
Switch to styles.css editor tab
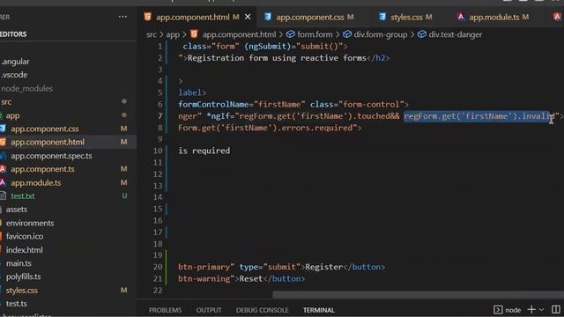click(406, 17)
